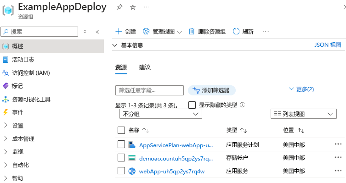Focus the sidebar 搜索 field
Screen dimensions: 346x183
pos(39,32)
